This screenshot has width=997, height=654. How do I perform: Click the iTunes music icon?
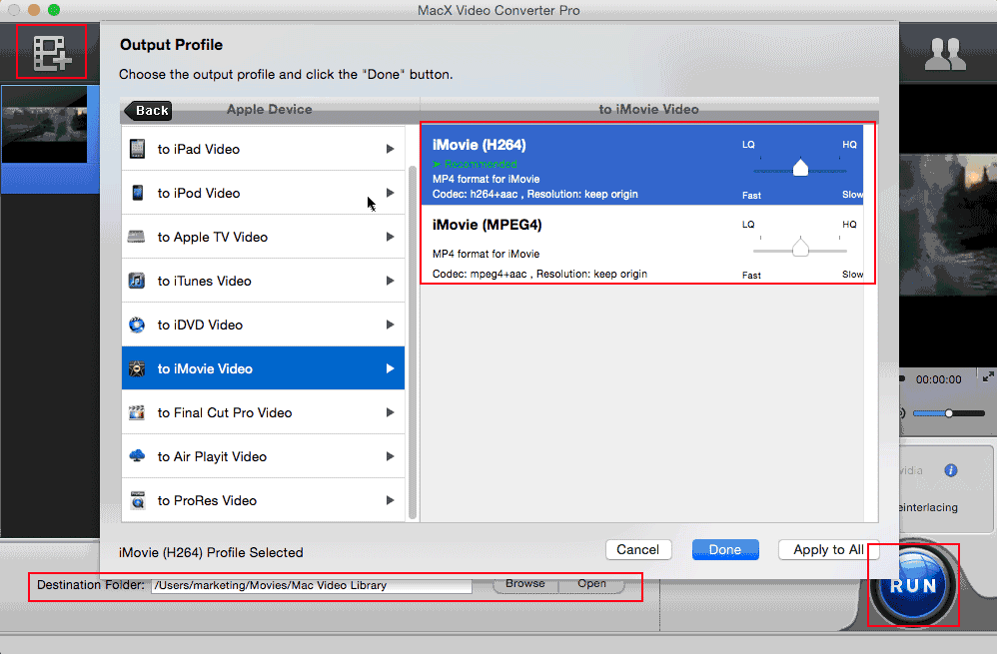(137, 281)
